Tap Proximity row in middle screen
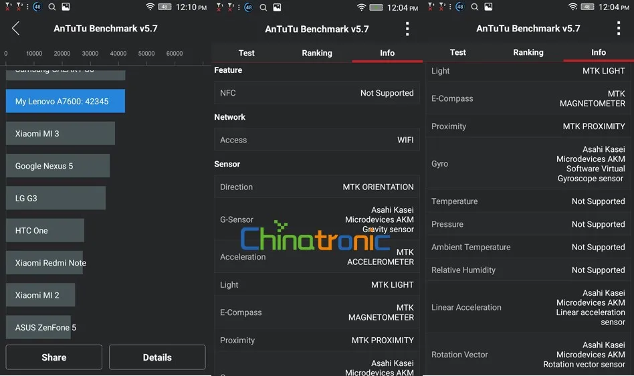Image resolution: width=634 pixels, height=376 pixels. 317,341
